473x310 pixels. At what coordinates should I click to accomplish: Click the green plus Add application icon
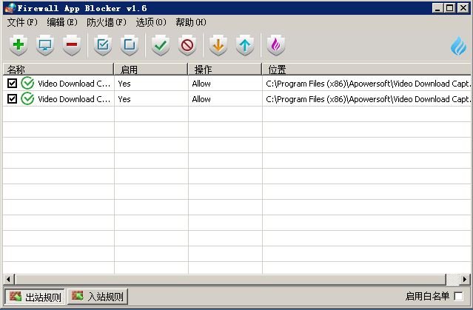click(19, 45)
